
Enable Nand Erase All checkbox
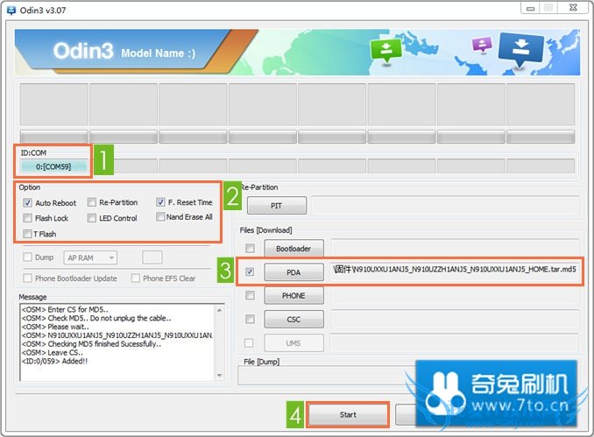(x=160, y=216)
